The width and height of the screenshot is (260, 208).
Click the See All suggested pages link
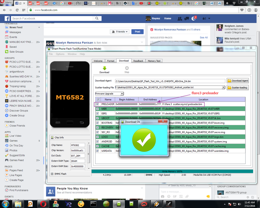[204, 38]
